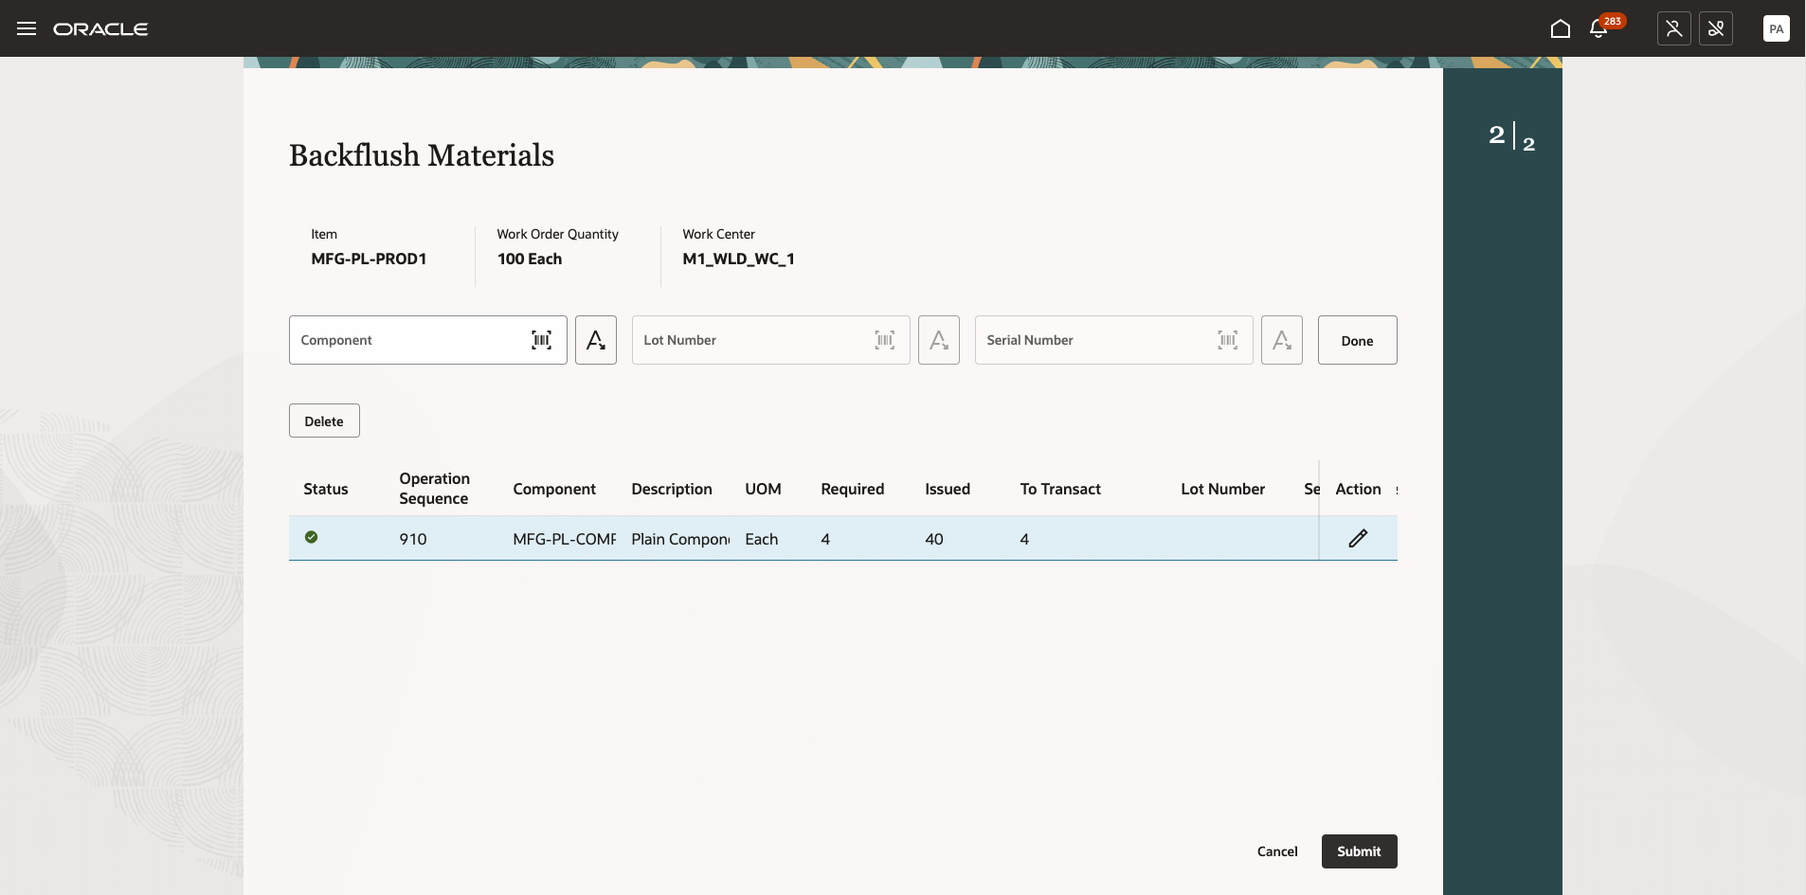Scan barcode for Serial Number field
The image size is (1806, 895).
(1227, 340)
